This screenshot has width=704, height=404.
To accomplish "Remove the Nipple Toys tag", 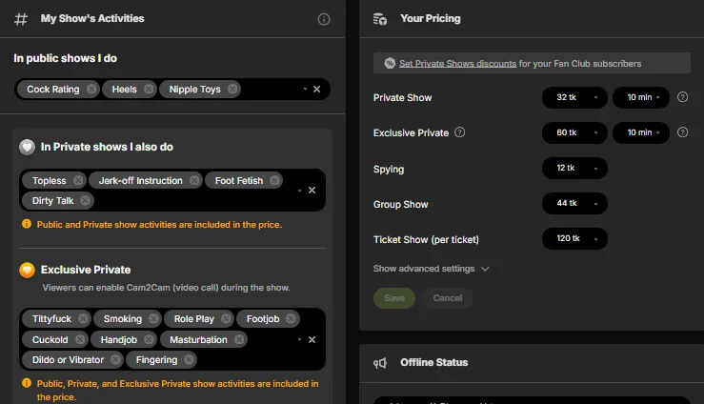I will 230,90.
